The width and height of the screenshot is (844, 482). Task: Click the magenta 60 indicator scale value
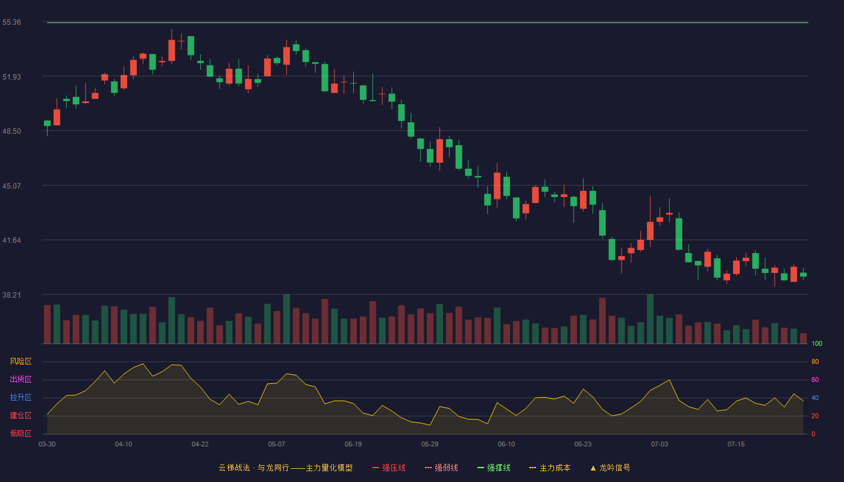coord(815,380)
